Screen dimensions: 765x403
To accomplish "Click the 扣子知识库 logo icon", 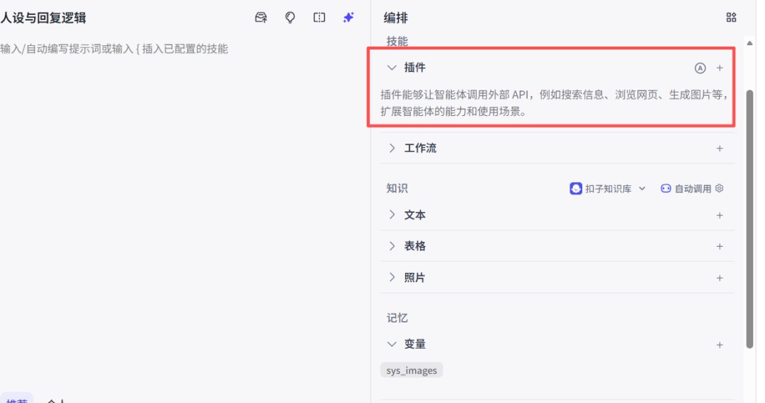I will [x=576, y=188].
